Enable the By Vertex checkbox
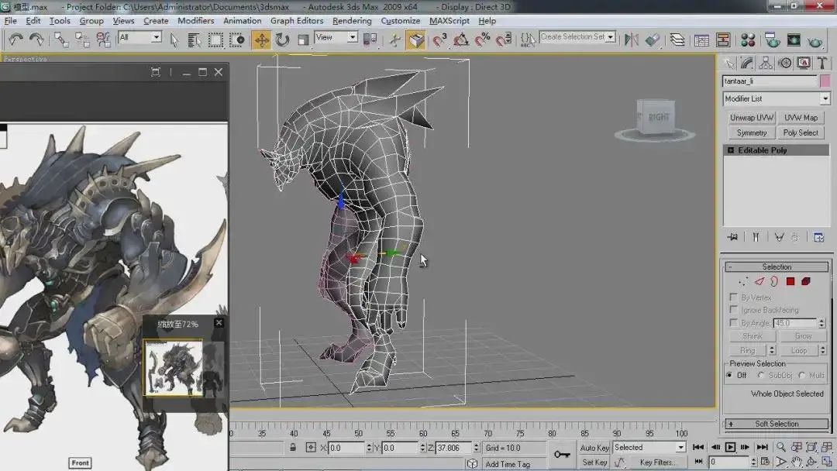837x471 pixels. tap(733, 297)
